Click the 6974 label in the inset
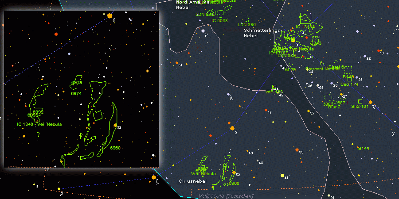399x199 pixels. coord(76,94)
